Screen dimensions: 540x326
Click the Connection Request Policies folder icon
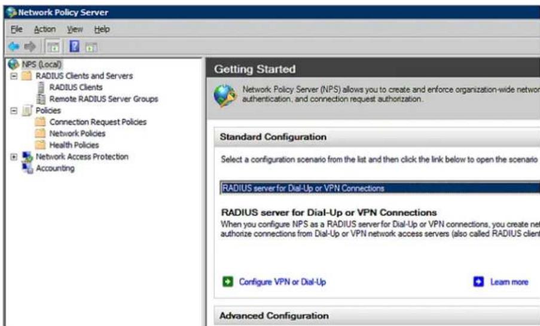click(x=40, y=121)
